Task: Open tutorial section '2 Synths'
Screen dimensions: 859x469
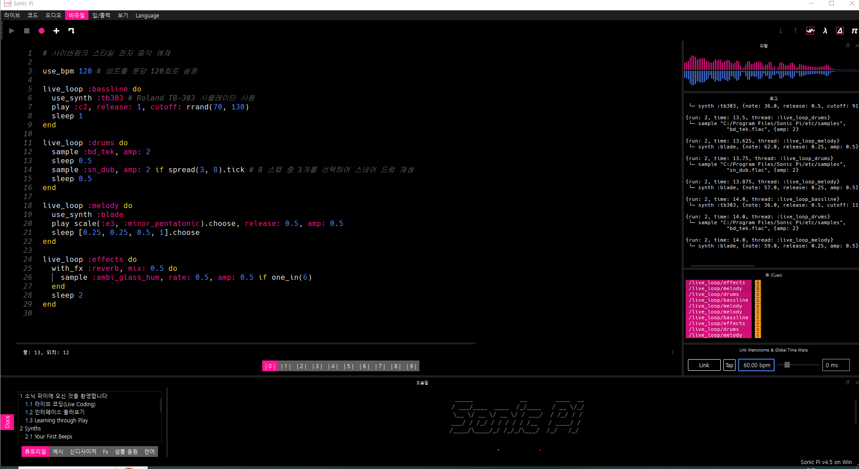Action: (30, 428)
